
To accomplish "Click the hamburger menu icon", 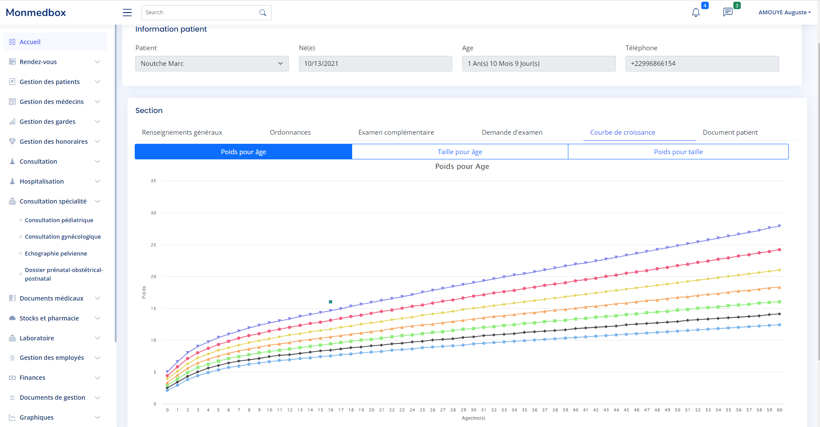I will [x=127, y=13].
